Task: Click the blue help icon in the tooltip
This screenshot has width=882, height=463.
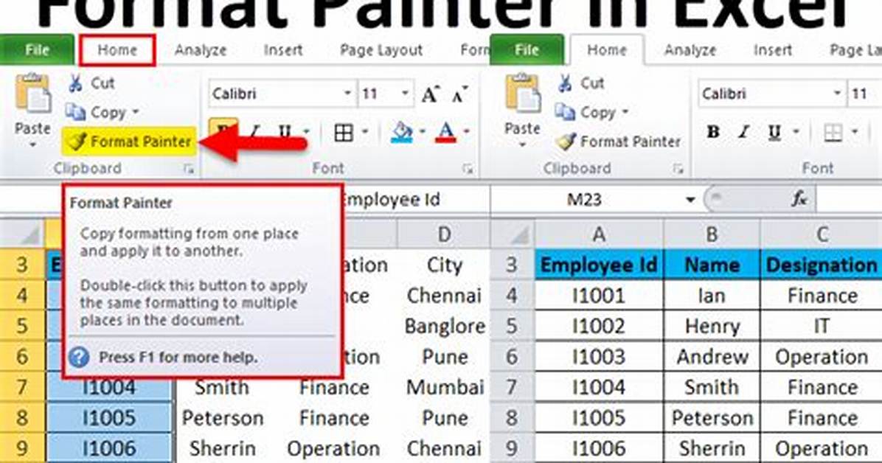Action: (80, 357)
